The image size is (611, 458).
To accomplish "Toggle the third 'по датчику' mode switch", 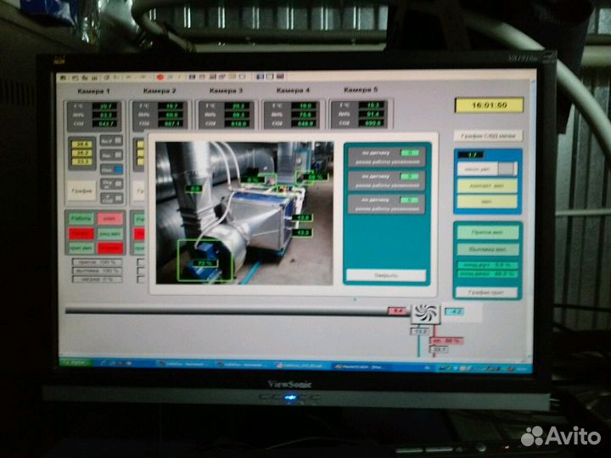I will (x=409, y=199).
